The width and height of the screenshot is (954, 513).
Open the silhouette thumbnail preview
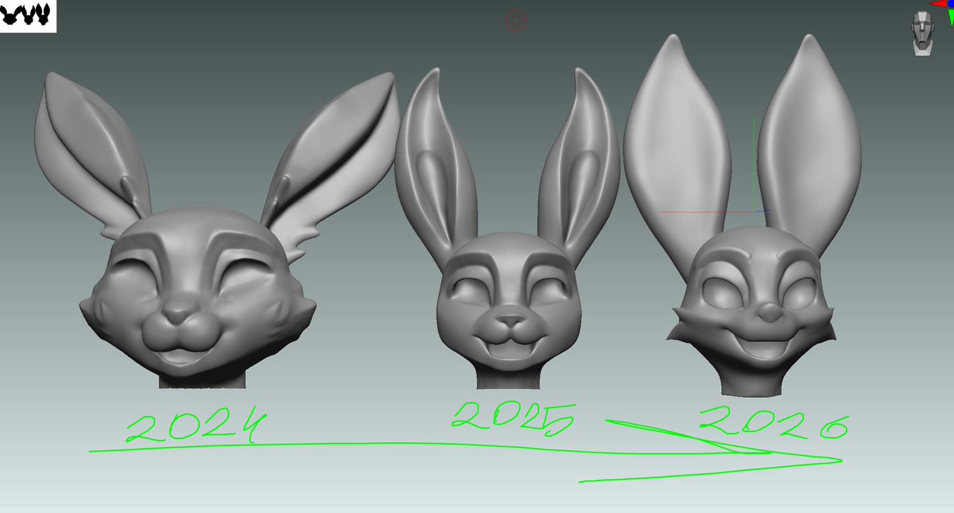(x=28, y=16)
